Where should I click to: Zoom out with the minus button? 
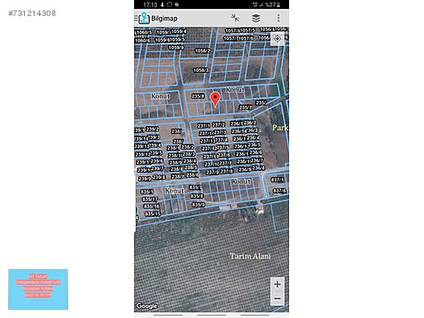point(277,299)
